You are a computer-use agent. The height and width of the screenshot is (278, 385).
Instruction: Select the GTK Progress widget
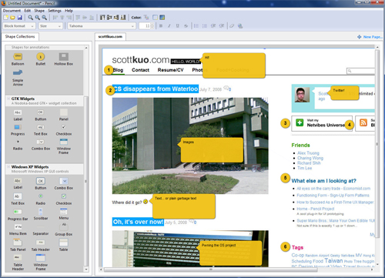pos(18,129)
